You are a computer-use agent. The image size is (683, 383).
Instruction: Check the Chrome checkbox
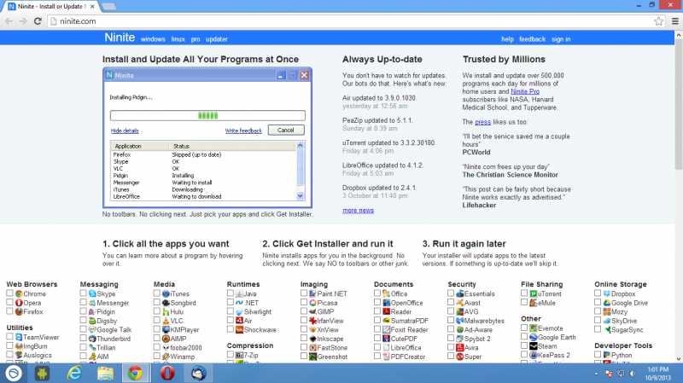(9, 293)
